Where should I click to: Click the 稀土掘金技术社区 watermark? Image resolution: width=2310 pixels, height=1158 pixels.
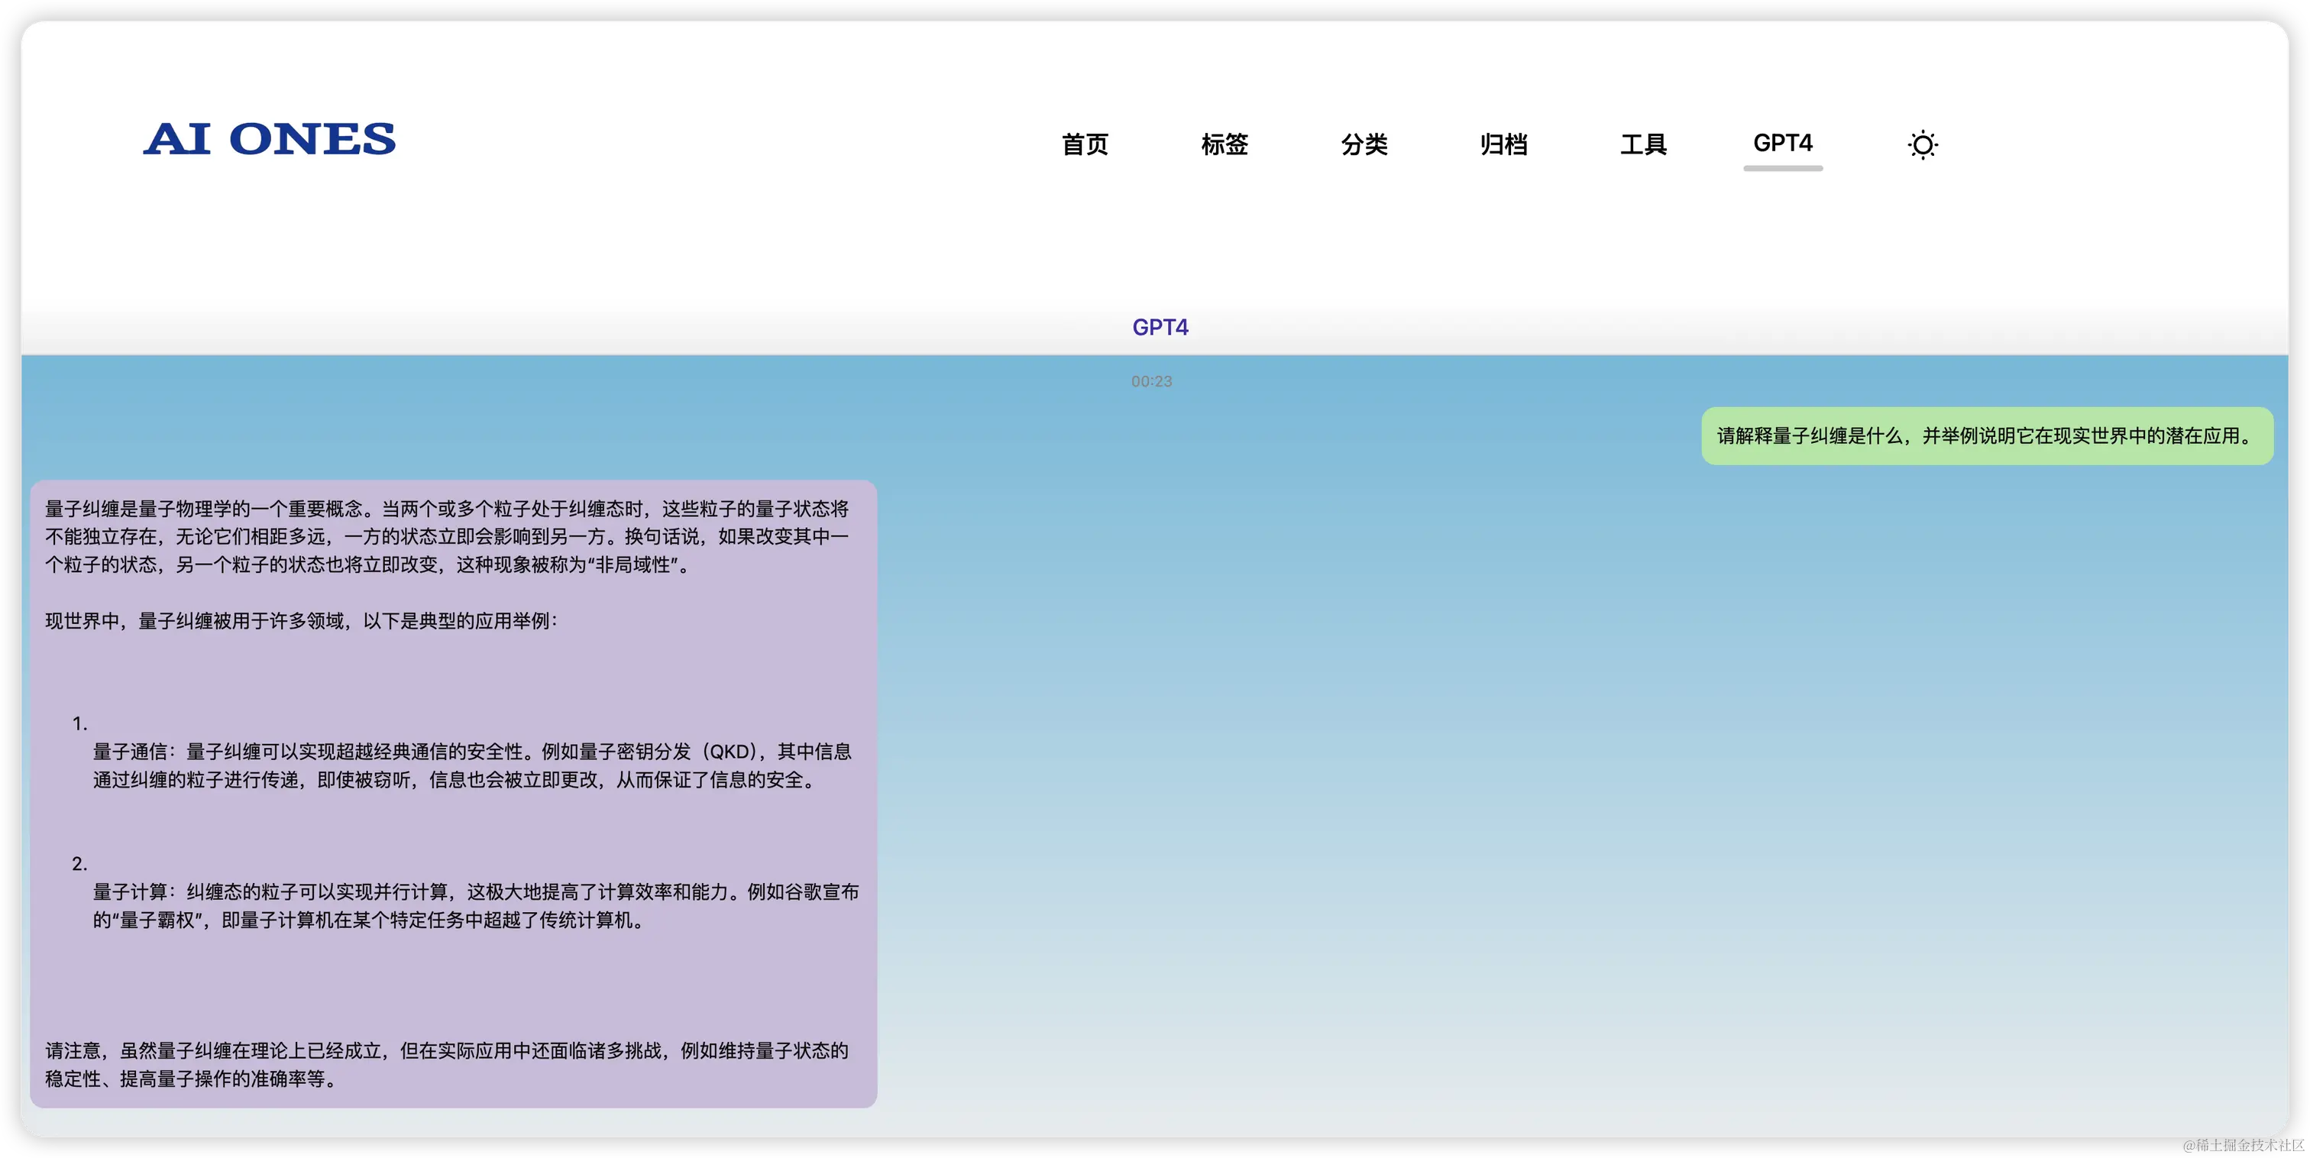click(x=2241, y=1143)
